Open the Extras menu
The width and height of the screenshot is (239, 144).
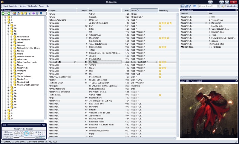(41, 6)
